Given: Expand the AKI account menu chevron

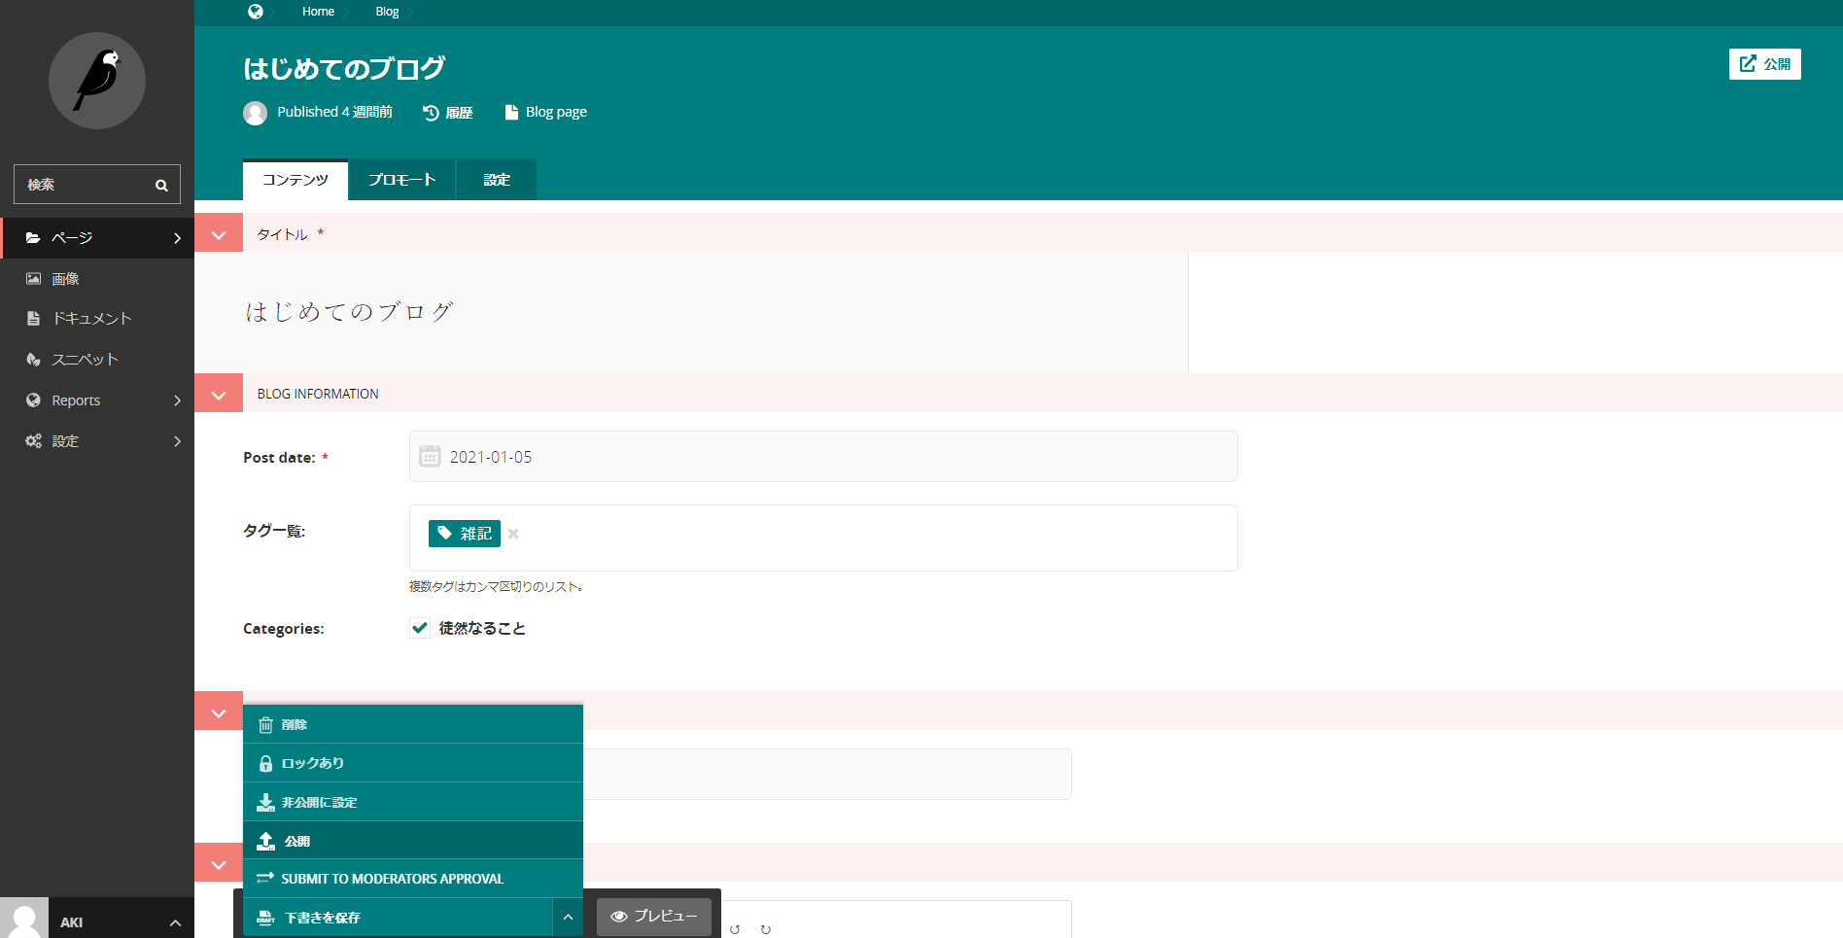Looking at the screenshot, I should click(x=175, y=922).
